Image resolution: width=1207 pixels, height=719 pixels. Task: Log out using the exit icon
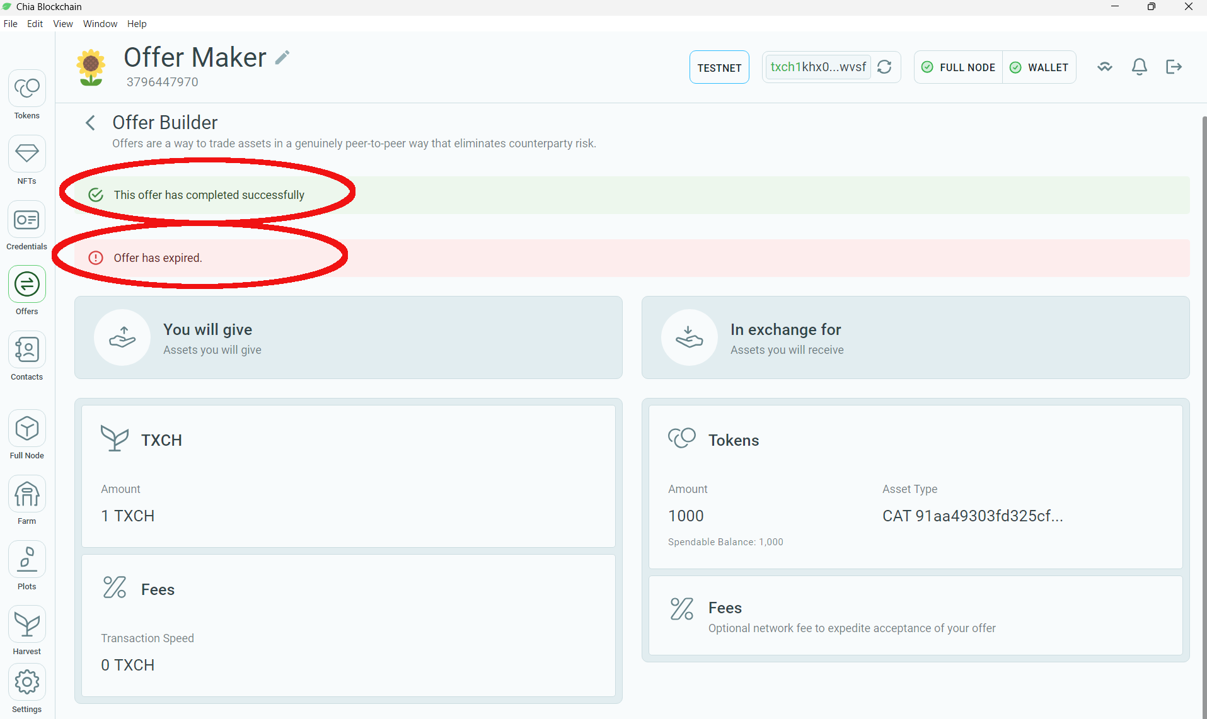[1174, 67]
